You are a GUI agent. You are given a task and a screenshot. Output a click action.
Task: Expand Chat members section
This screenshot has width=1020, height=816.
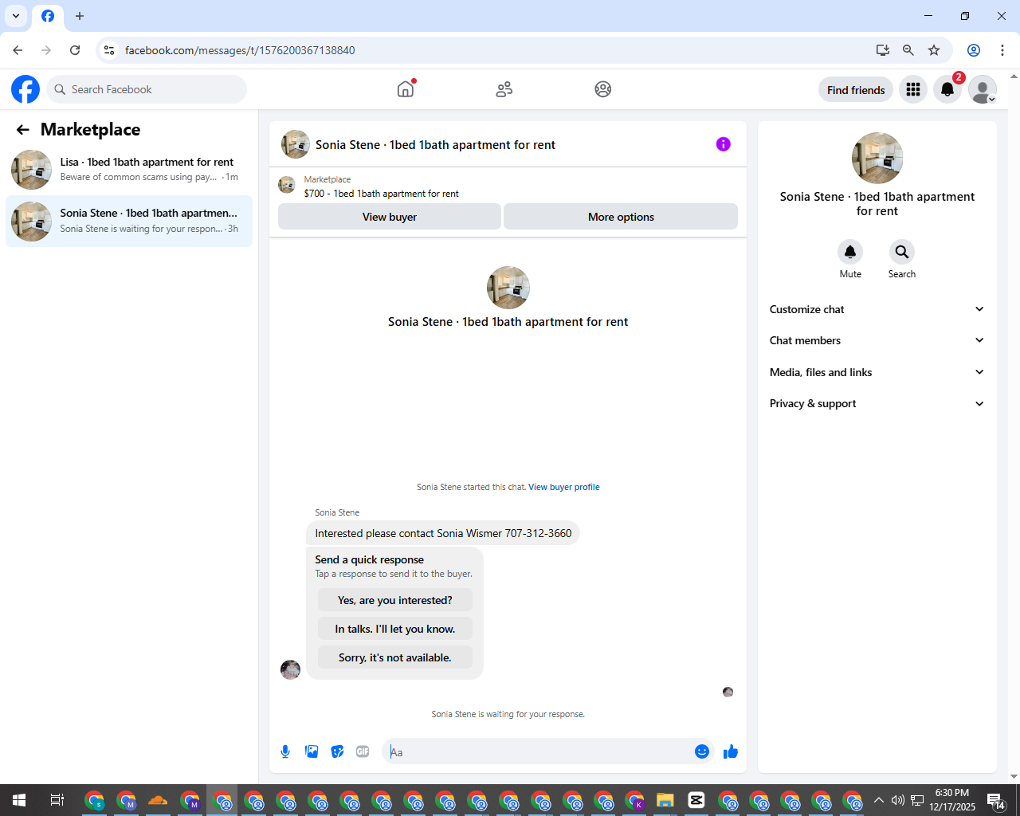(877, 340)
